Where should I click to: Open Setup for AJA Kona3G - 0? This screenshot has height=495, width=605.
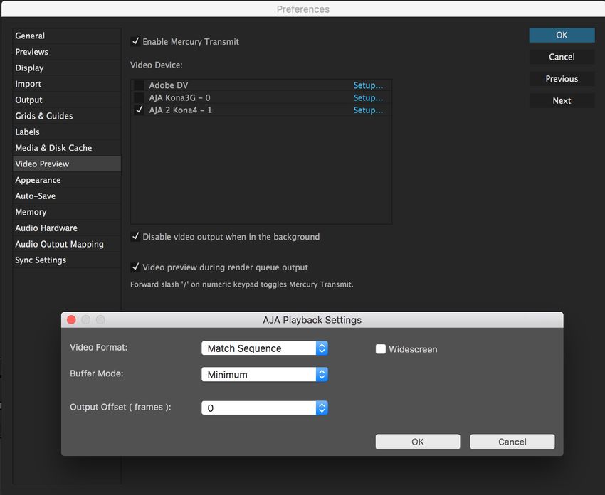pos(368,97)
